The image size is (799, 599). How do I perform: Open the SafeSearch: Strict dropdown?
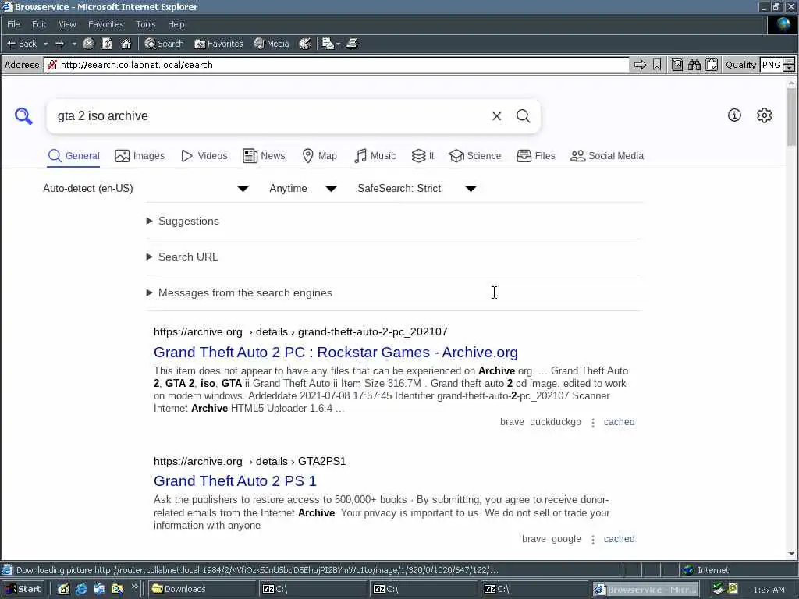[417, 189]
